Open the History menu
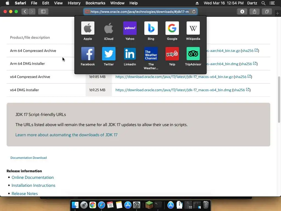This screenshot has height=211, width=281. point(74,3)
